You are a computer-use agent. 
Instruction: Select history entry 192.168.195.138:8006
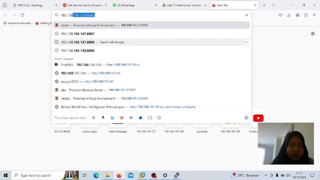pyautogui.click(x=151, y=50)
